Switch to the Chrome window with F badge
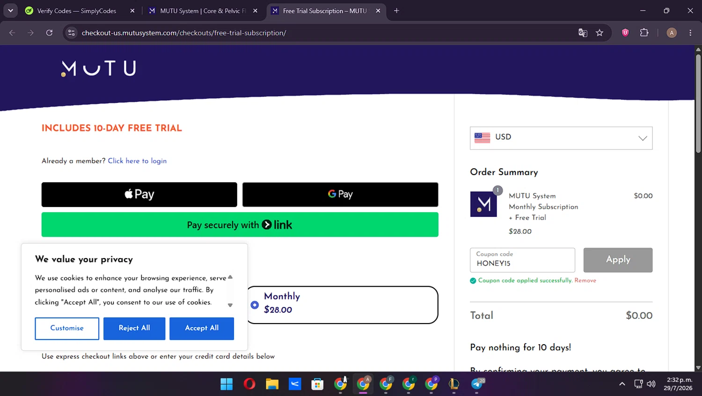This screenshot has width=702, height=396. 386,384
